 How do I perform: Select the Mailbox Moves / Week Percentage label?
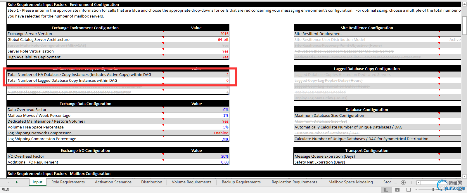tap(85, 115)
